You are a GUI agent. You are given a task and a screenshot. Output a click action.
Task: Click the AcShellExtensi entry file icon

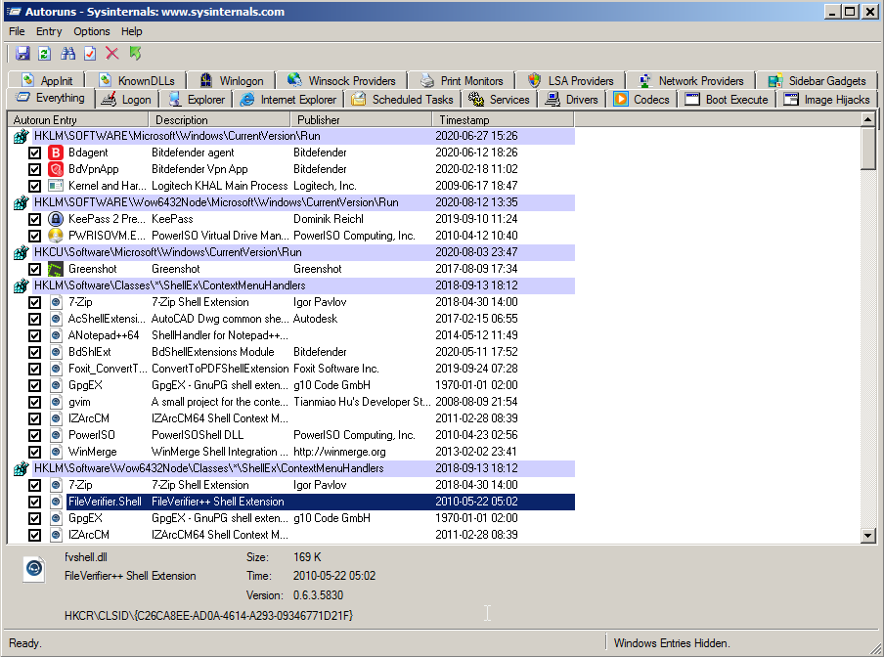tap(55, 319)
